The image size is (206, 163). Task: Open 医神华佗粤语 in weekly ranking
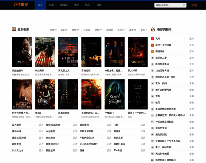coord(162,64)
